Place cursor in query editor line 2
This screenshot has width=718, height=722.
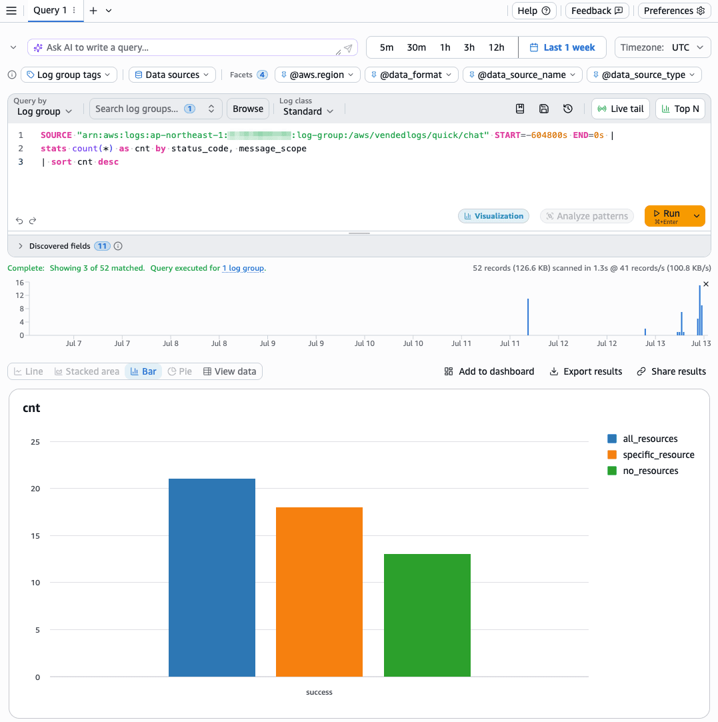point(173,148)
